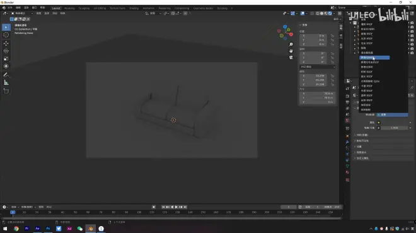The image size is (416, 233).
Task: Select the 3D Cursor tool
Action: coord(6,35)
